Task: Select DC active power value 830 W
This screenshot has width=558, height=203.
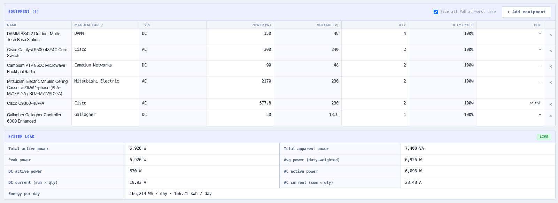Action: point(135,171)
